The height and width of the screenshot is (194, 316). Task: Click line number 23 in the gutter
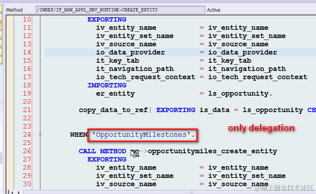27,126
